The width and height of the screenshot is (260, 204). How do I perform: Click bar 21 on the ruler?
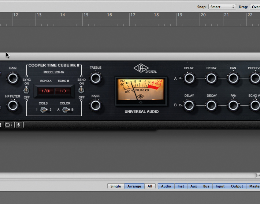click(227, 15)
